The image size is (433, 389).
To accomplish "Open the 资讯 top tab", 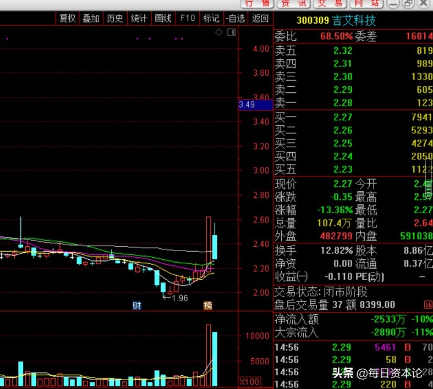I will coord(294,4).
